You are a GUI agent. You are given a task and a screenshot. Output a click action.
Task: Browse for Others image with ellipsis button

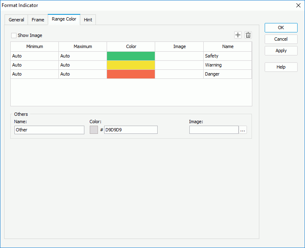(x=243, y=130)
